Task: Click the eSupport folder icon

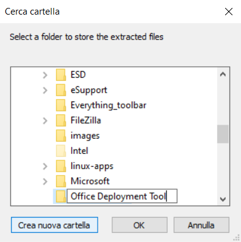Action: 61,90
